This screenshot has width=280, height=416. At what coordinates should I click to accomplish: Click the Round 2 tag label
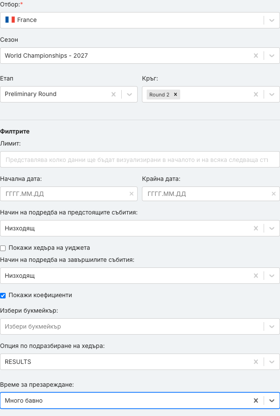click(x=159, y=94)
